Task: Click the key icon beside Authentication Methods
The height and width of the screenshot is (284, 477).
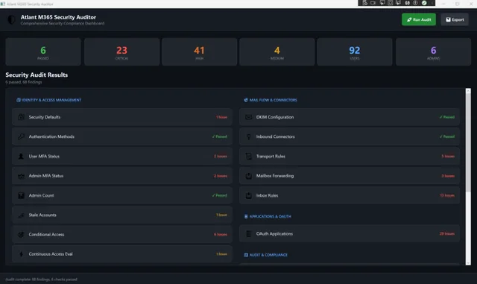Action: [21, 136]
